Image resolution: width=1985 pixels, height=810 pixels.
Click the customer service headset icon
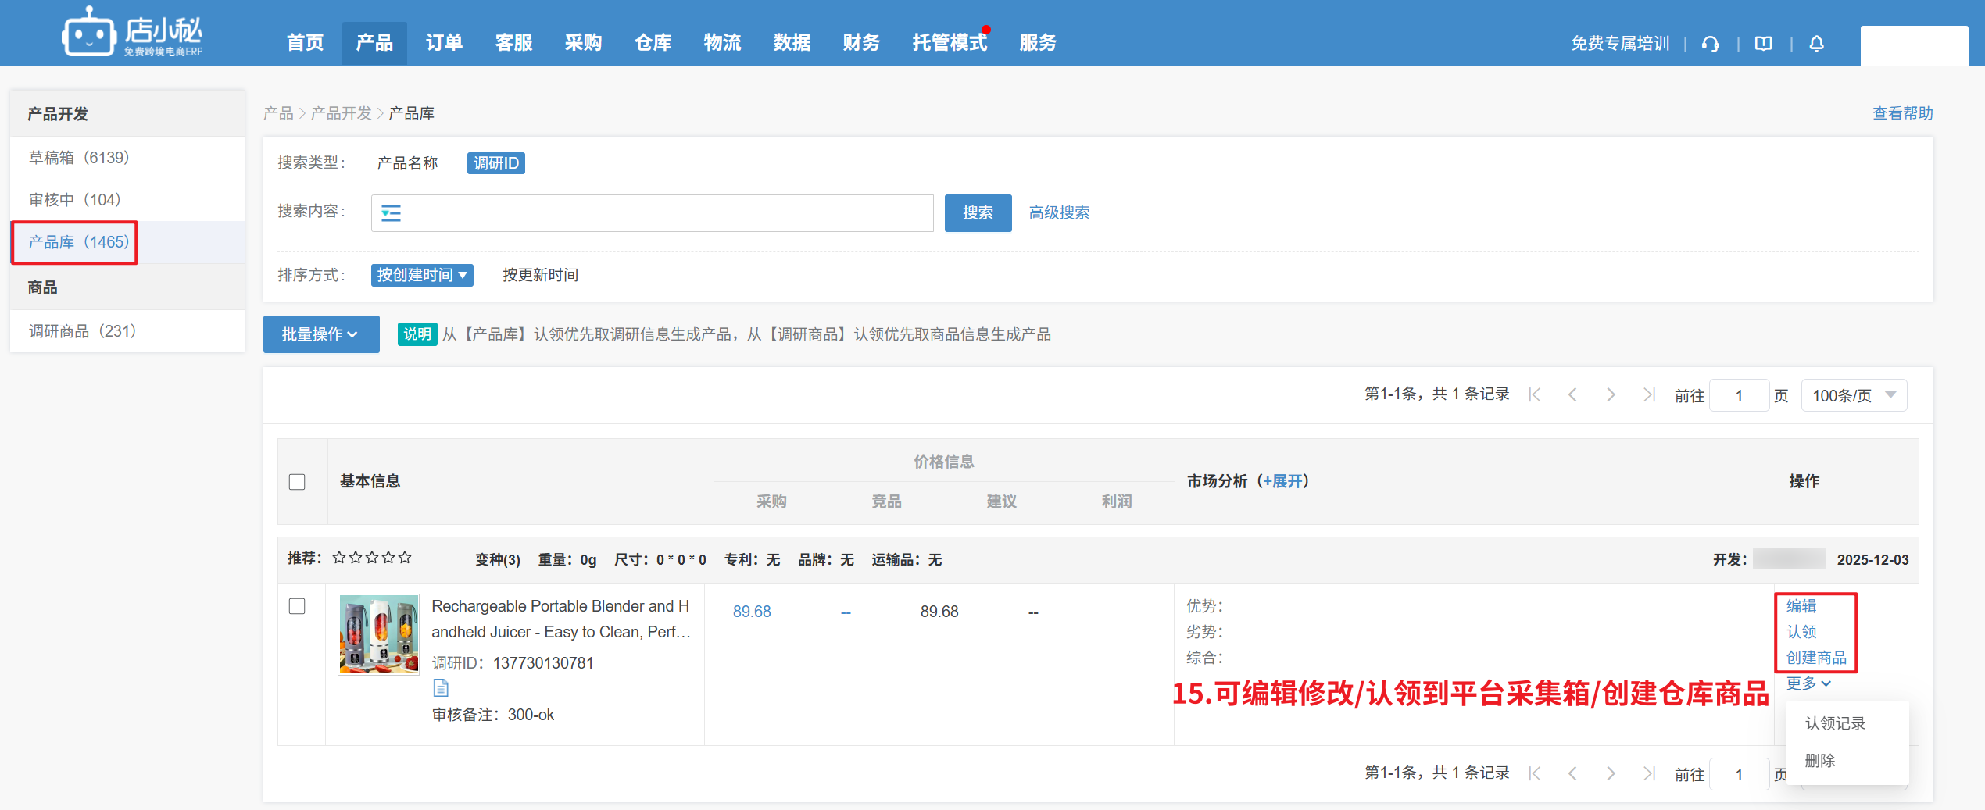point(1710,44)
